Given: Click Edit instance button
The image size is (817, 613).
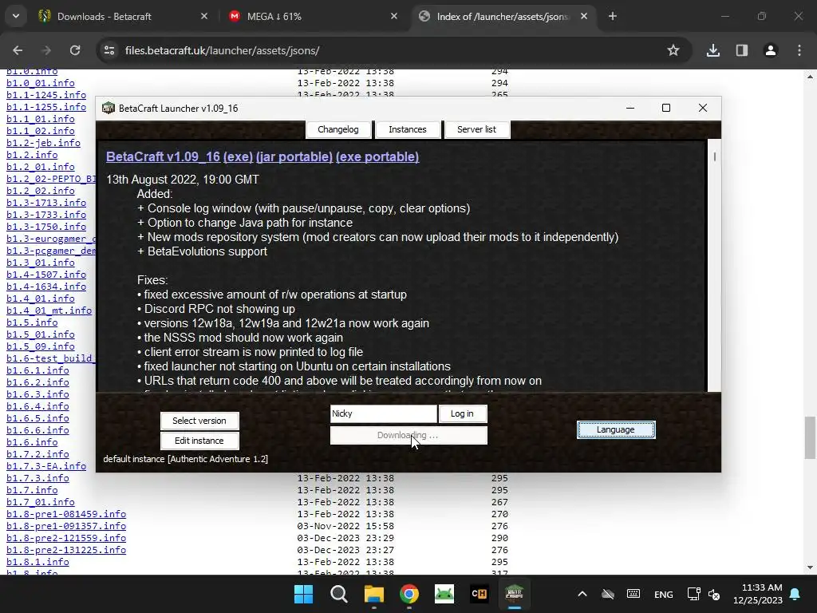Looking at the screenshot, I should tap(199, 441).
